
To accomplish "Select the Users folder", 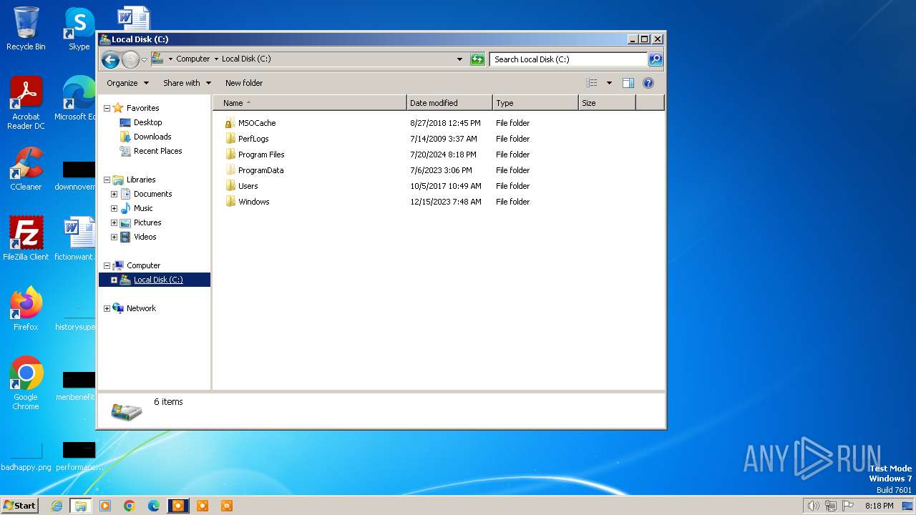I will (x=248, y=186).
